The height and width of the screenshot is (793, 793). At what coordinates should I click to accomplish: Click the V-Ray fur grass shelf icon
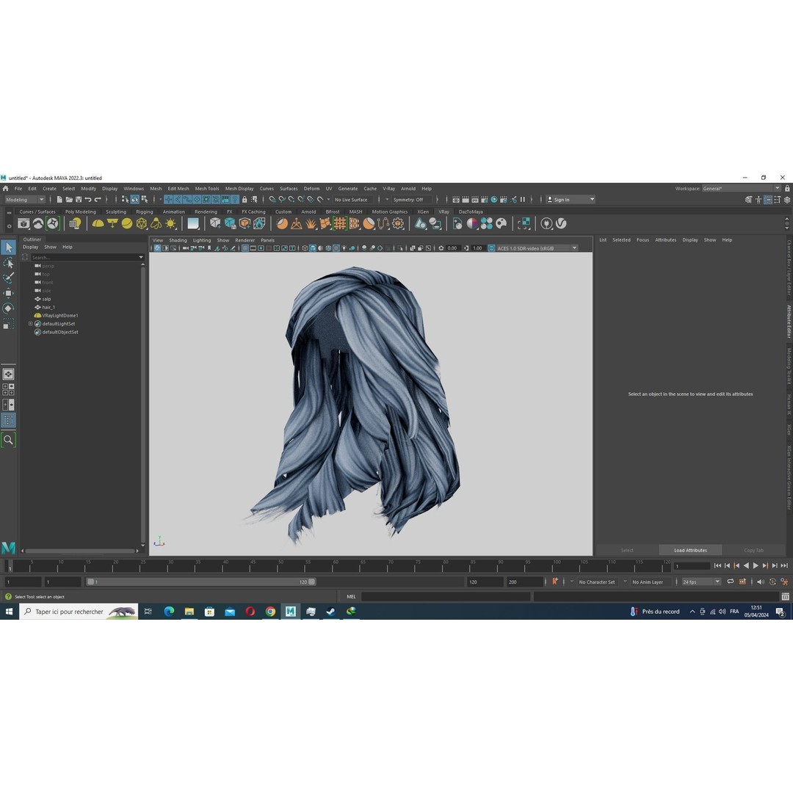(x=311, y=223)
